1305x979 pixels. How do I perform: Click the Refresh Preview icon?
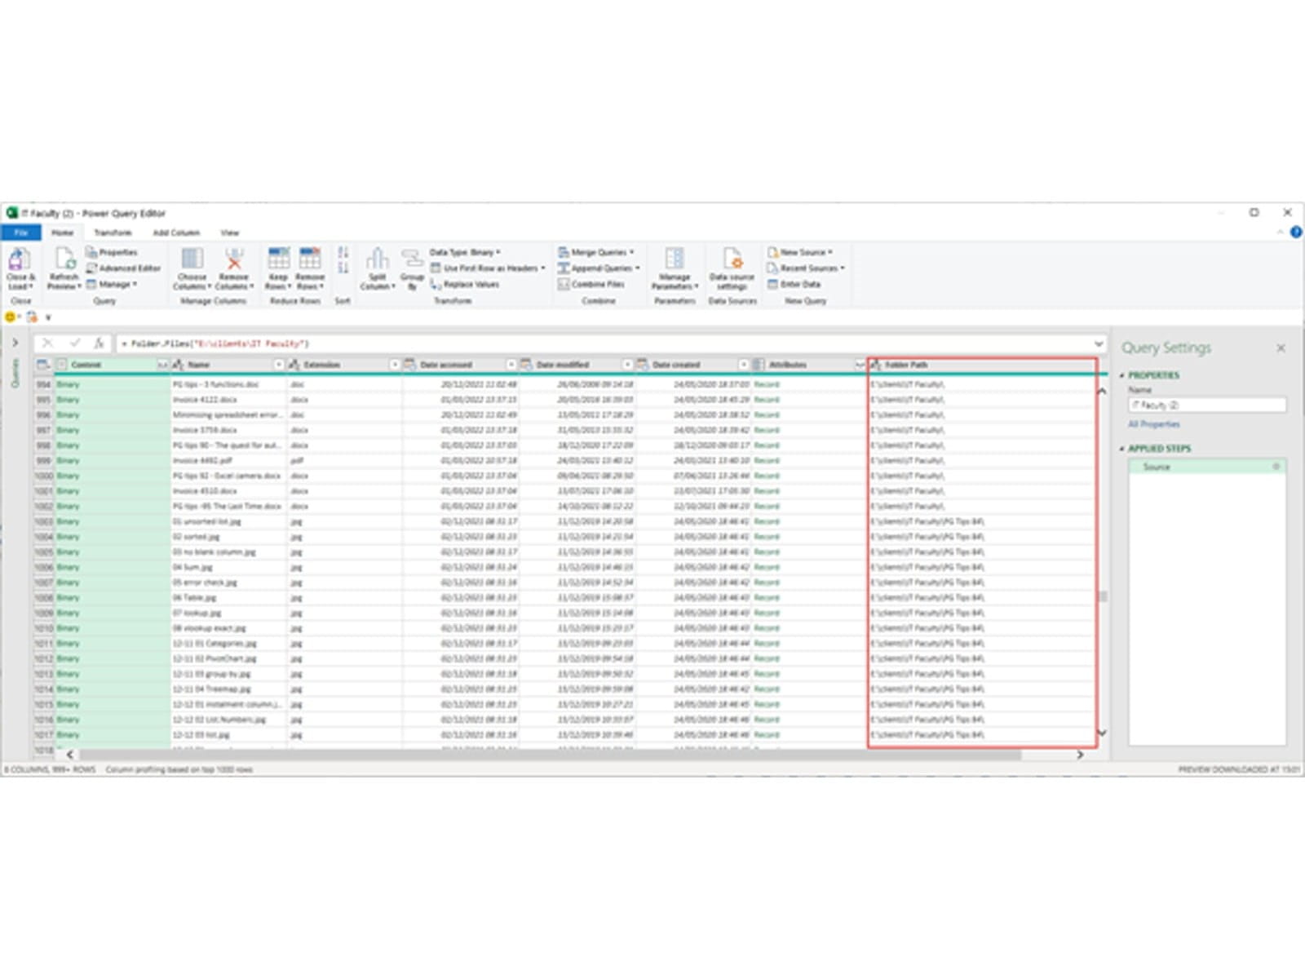click(64, 261)
